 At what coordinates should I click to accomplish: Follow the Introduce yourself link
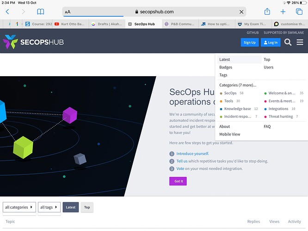click(192, 154)
